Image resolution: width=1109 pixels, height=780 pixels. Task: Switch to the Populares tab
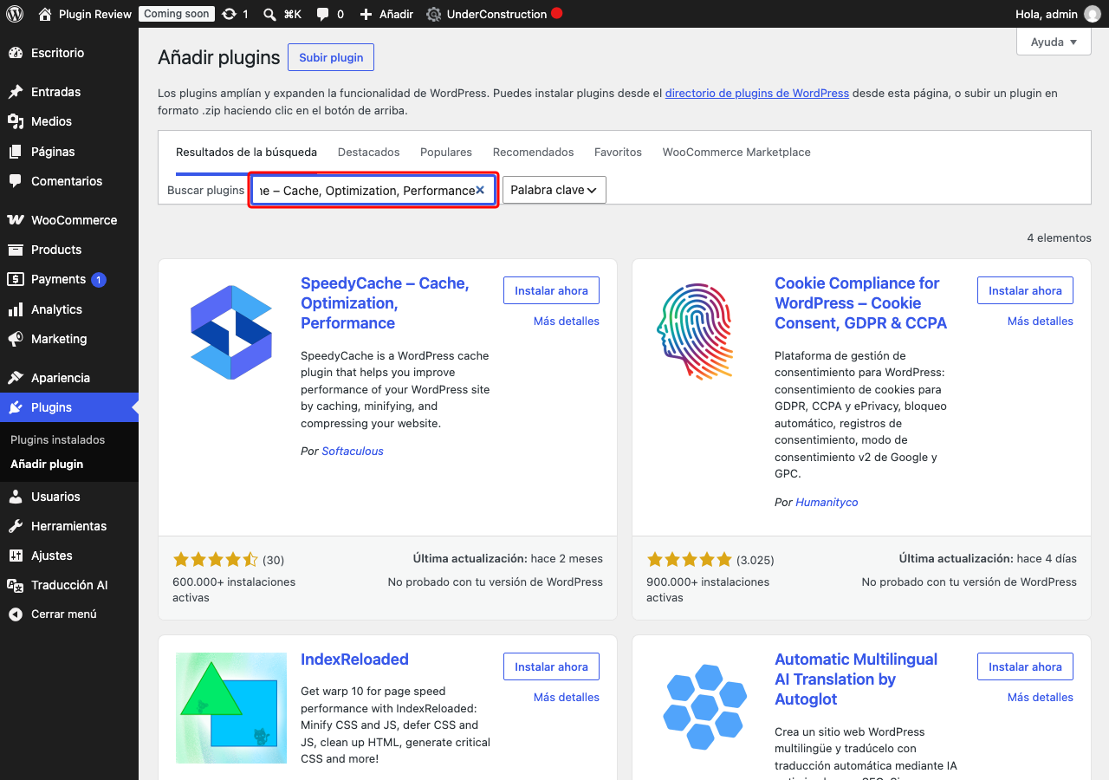point(446,152)
